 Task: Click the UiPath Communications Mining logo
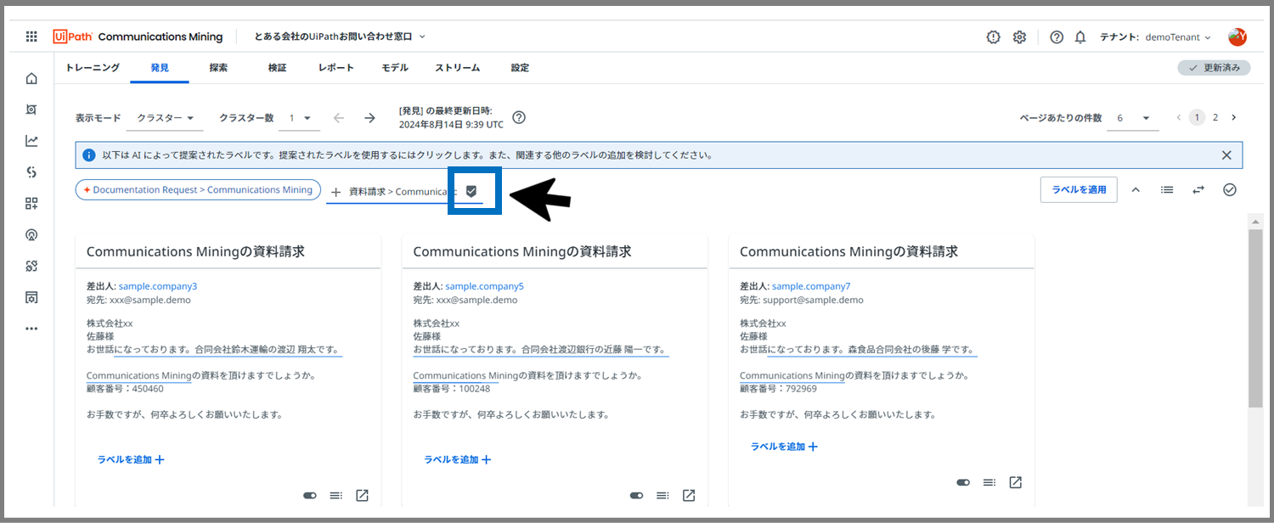click(x=138, y=37)
